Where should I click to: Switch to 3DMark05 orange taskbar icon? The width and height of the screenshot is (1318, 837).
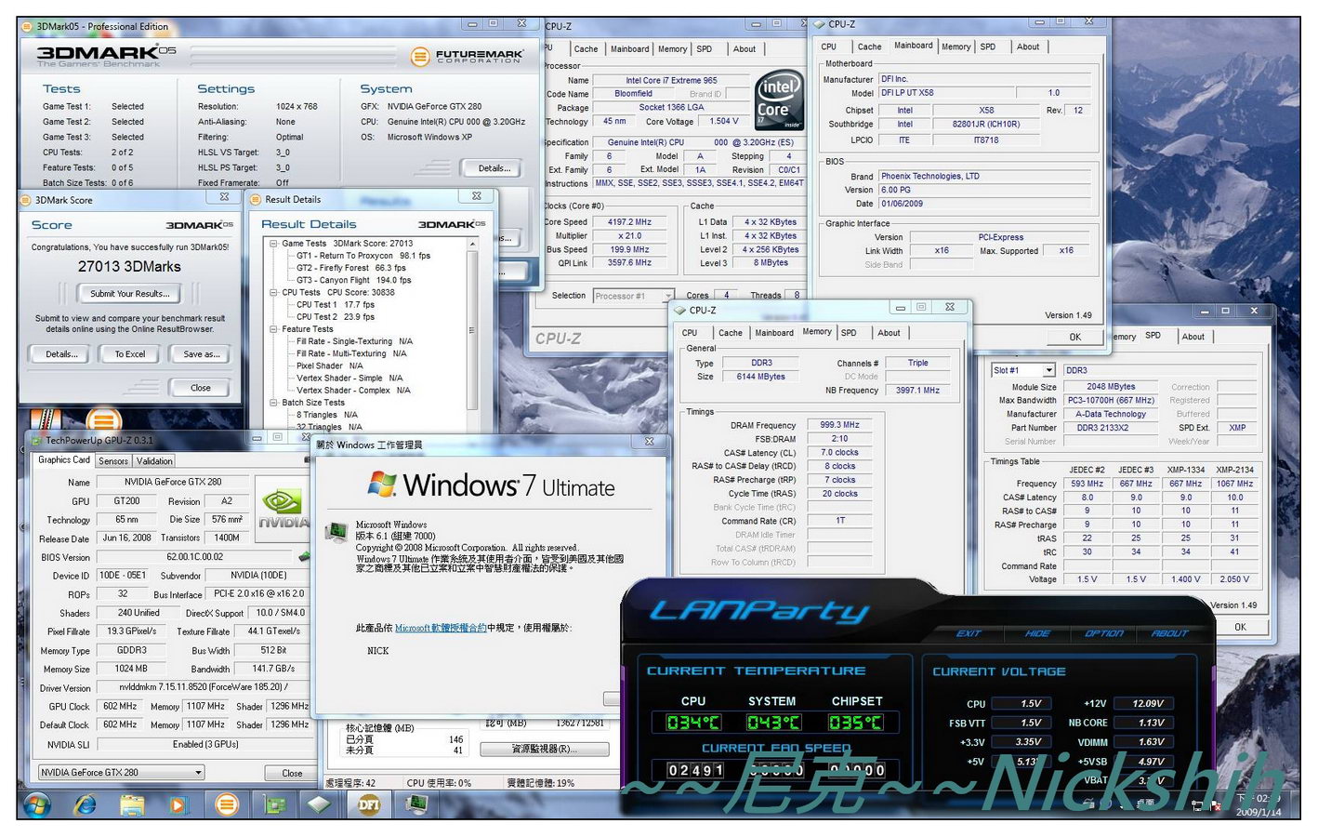(226, 804)
